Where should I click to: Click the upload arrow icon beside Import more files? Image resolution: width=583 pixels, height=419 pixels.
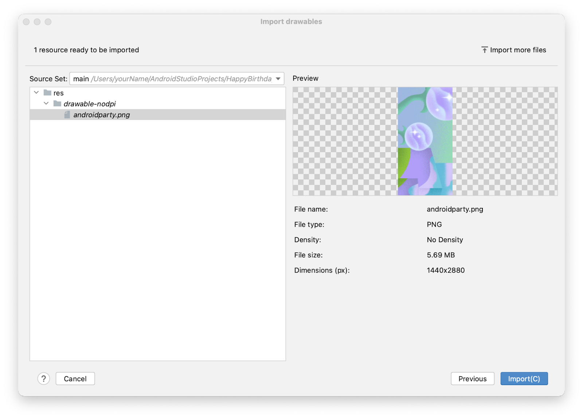[x=484, y=50]
